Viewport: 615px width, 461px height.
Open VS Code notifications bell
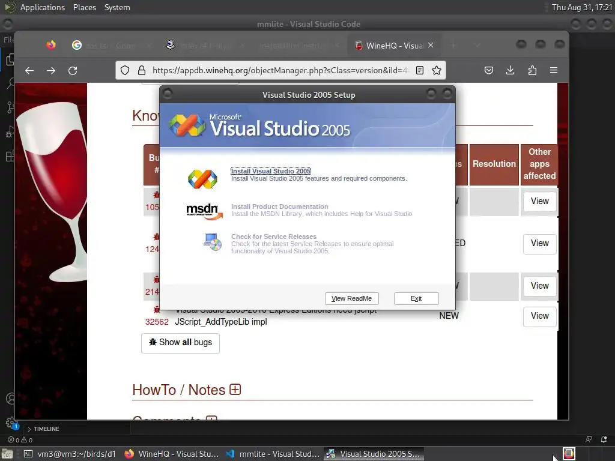[x=604, y=439]
